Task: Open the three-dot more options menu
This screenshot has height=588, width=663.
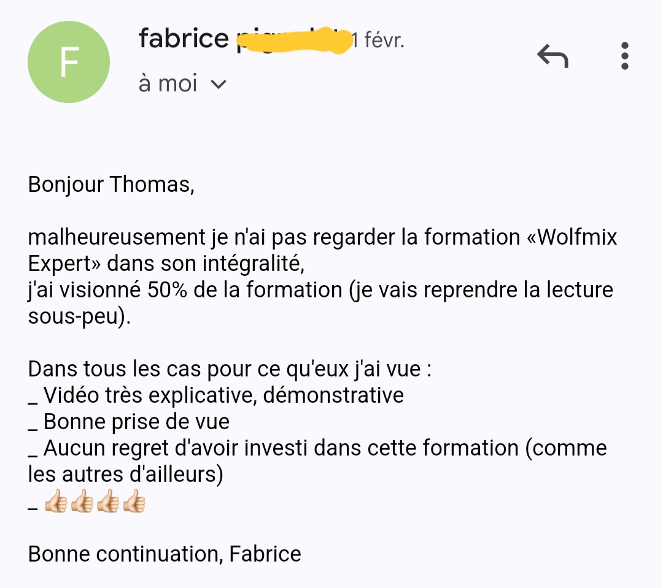Action: [625, 56]
